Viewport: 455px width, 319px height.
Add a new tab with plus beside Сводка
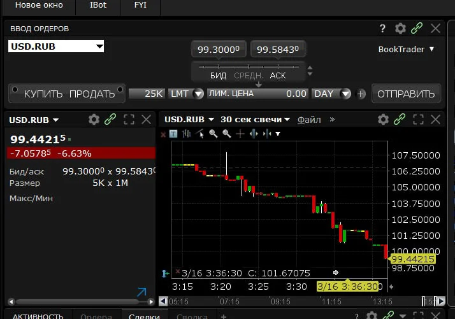pyautogui.click(x=224, y=316)
